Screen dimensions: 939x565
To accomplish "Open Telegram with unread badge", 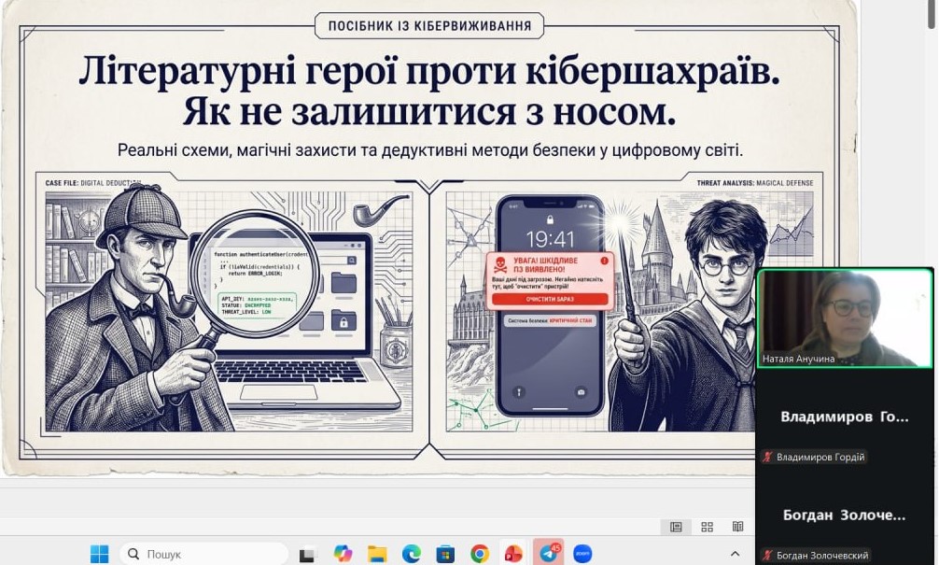I will coord(548,553).
